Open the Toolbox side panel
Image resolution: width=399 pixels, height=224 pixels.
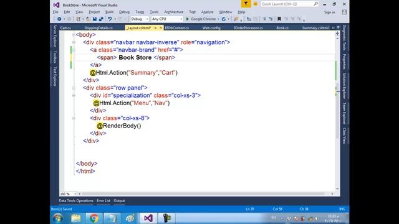tap(54, 57)
